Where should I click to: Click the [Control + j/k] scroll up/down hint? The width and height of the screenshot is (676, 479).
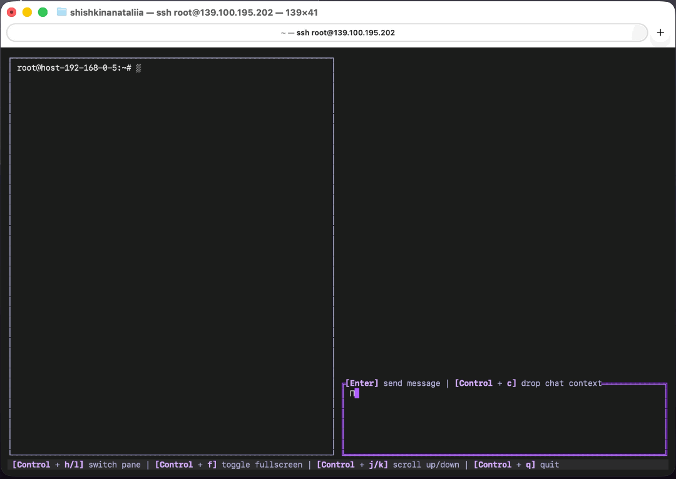(x=388, y=465)
